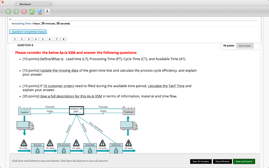
Task: Collapse Question Completion Status section
Action: point(28,32)
